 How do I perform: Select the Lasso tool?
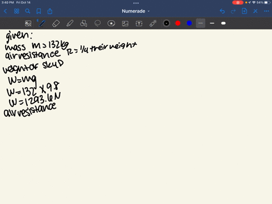coord(97,23)
